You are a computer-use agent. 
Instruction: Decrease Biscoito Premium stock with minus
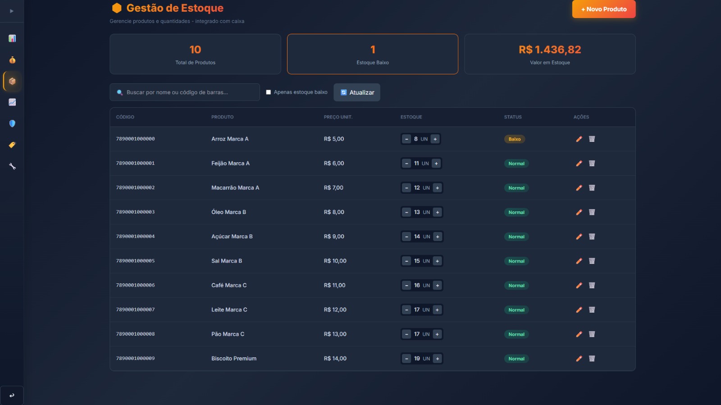pos(406,359)
